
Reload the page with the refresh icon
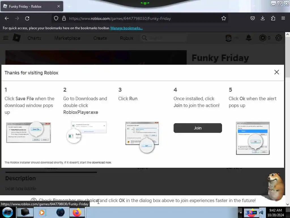(x=27, y=18)
